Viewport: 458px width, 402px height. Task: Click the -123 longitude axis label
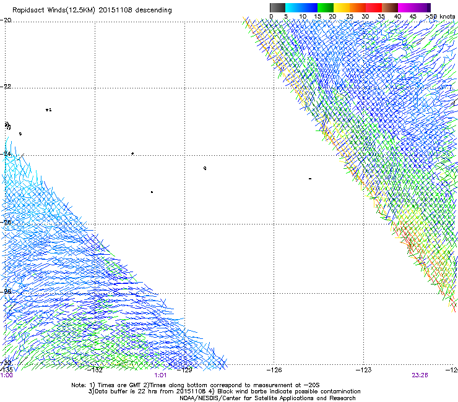[x=364, y=370]
